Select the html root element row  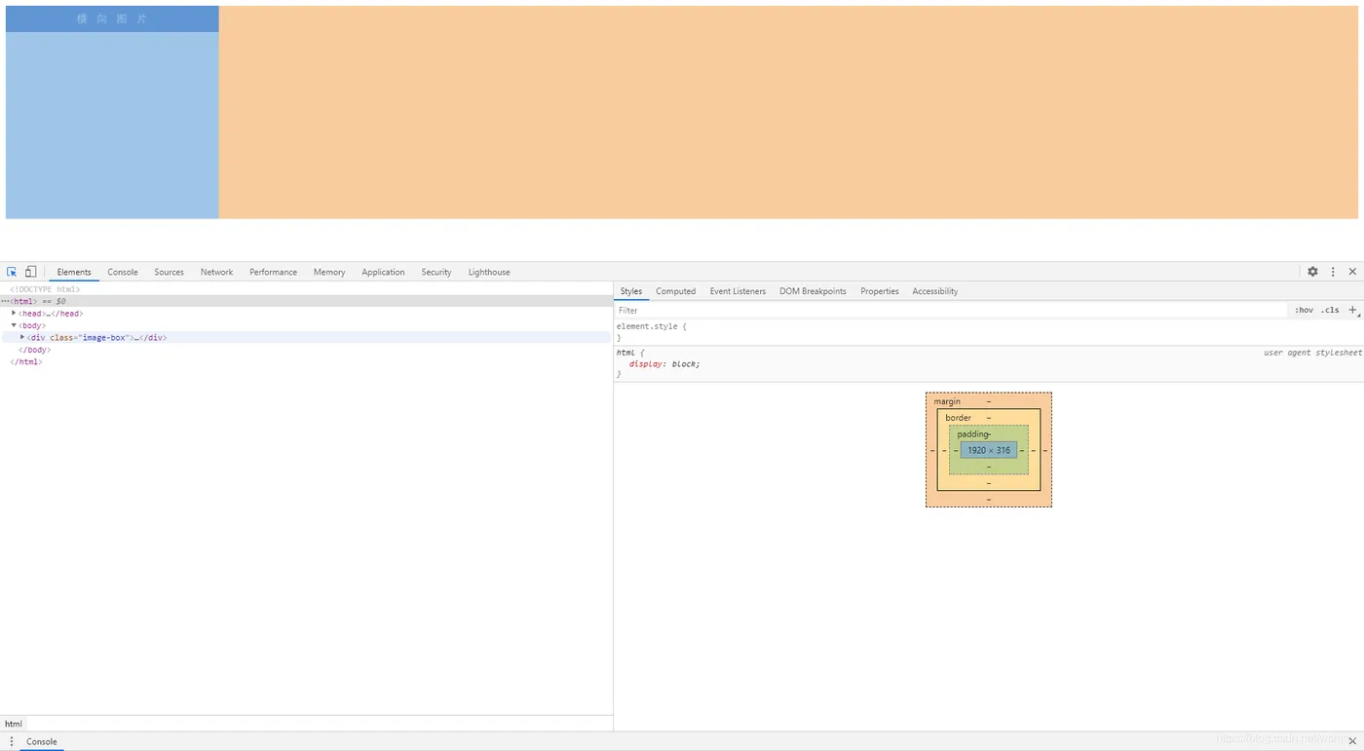[x=306, y=301]
